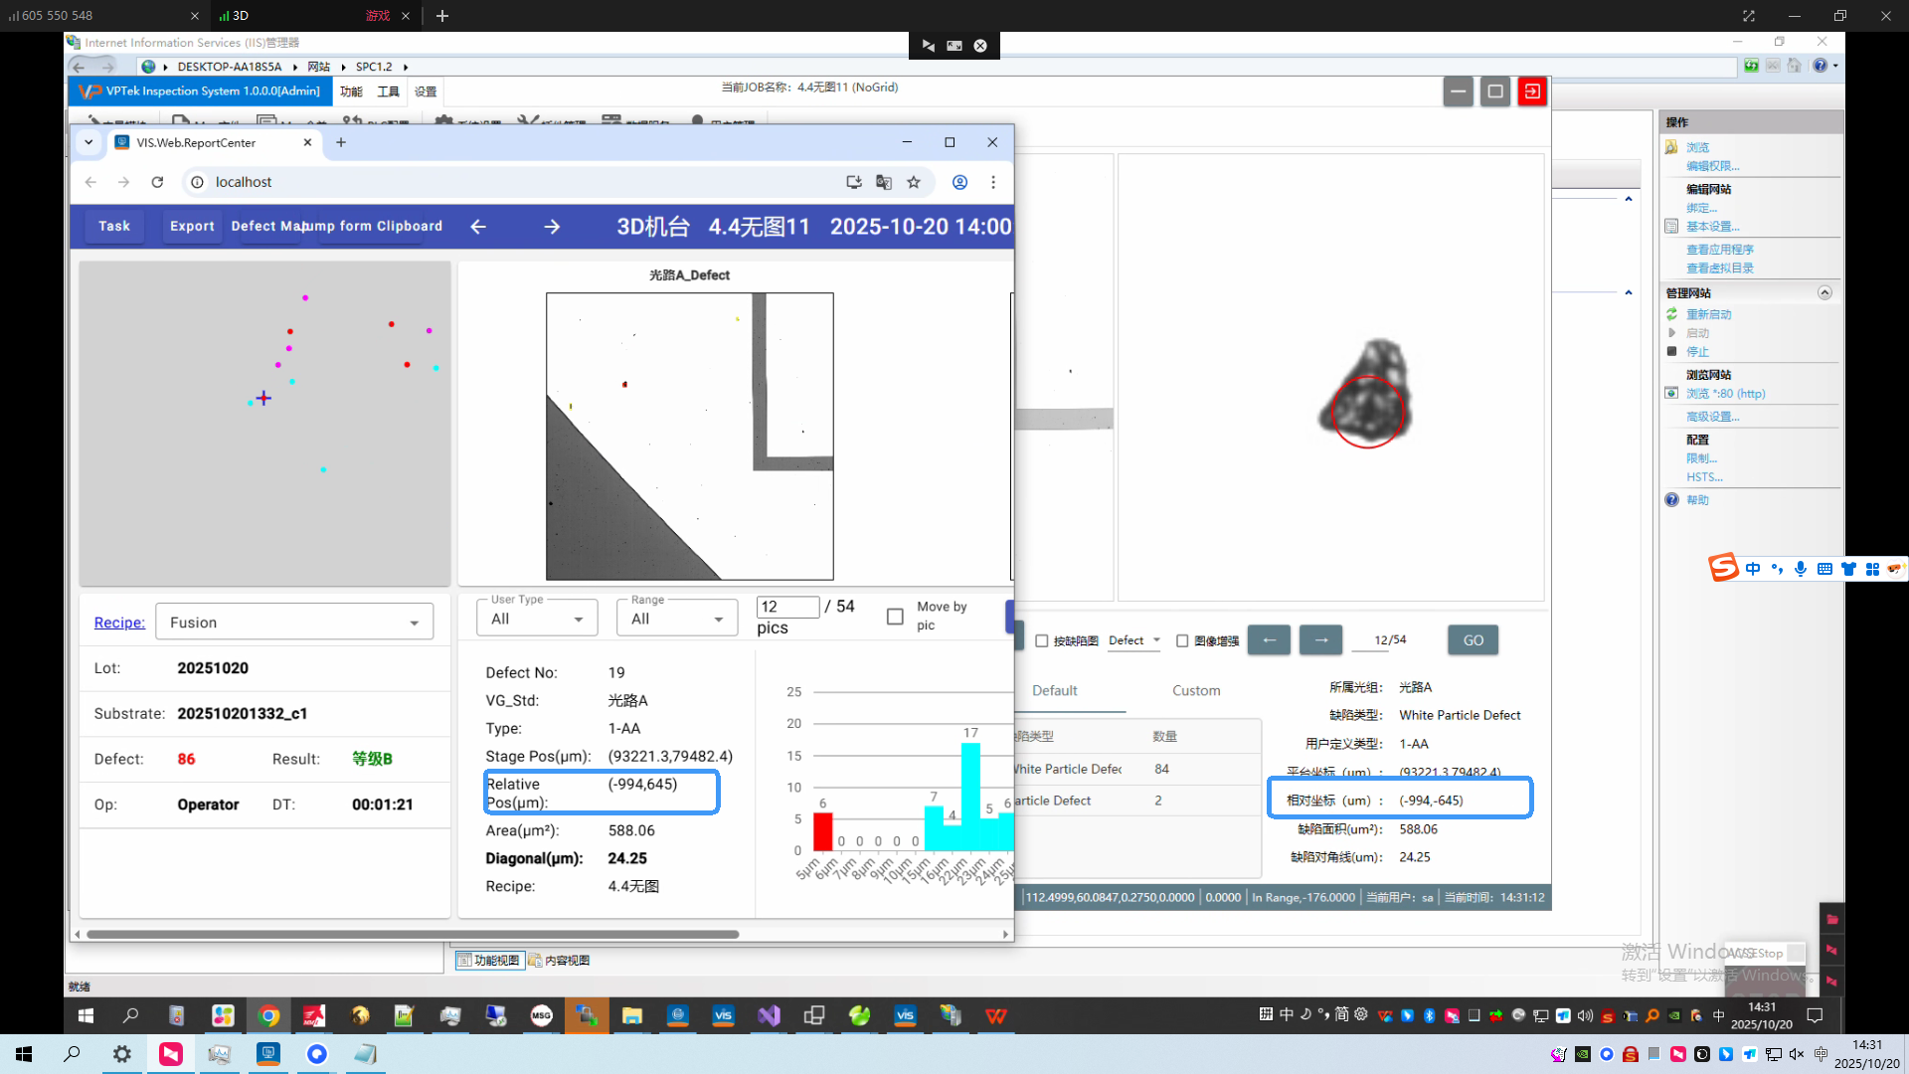1909x1074 pixels.
Task: Open the browser profile icon
Action: point(959,182)
